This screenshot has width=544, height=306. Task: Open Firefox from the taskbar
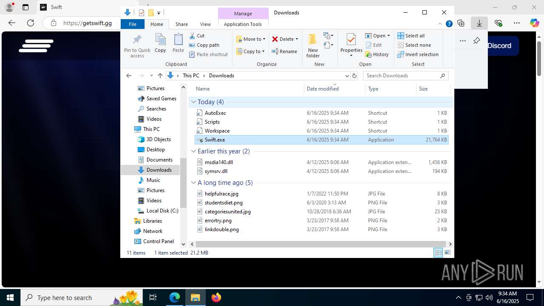[216, 297]
